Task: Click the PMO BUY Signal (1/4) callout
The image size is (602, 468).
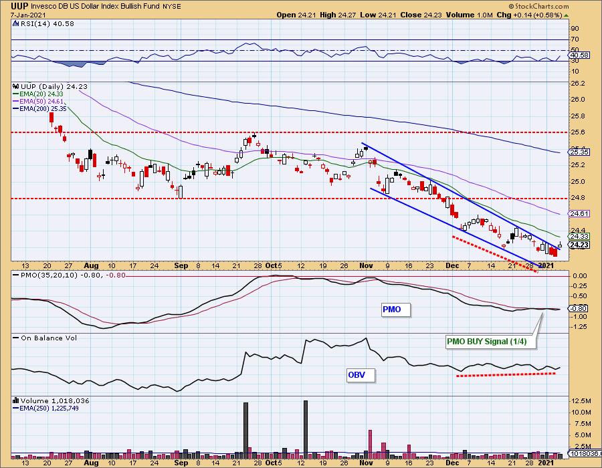Action: pyautogui.click(x=490, y=342)
